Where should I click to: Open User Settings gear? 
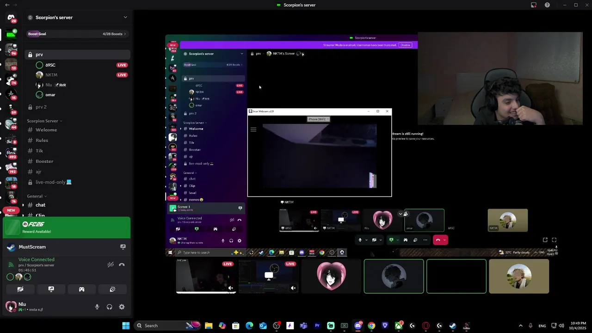[x=122, y=307]
